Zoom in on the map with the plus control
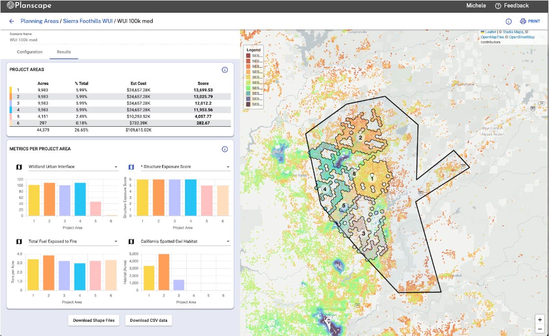This screenshot has width=550, height=336. pyautogui.click(x=540, y=318)
